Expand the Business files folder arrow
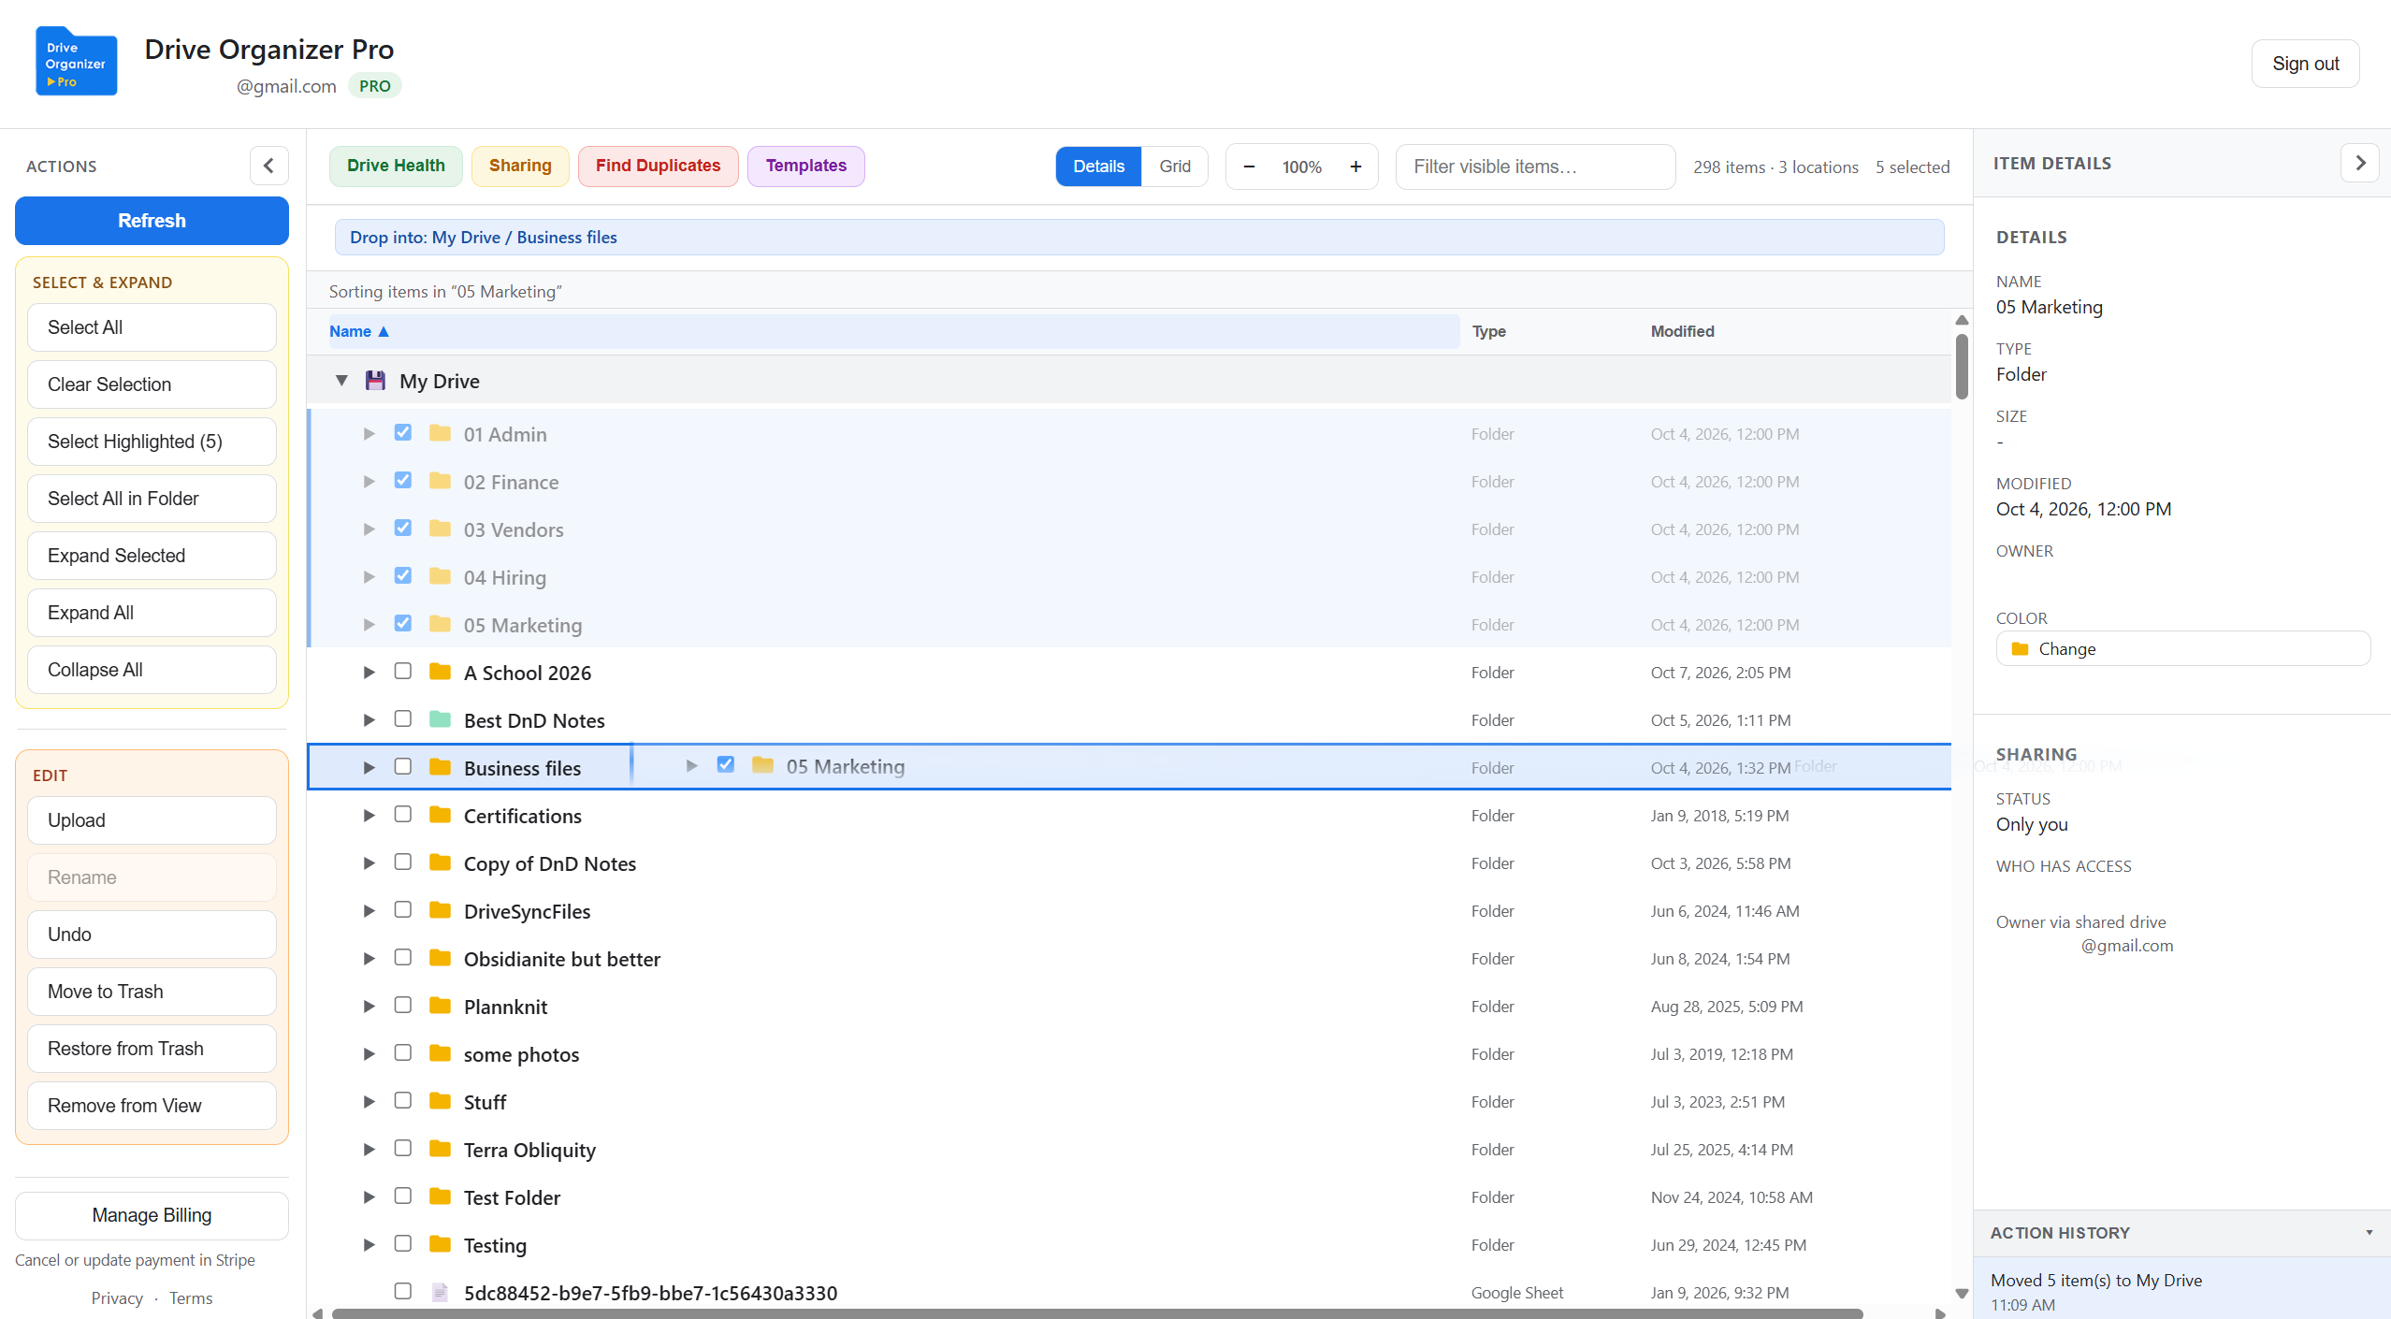The image size is (2391, 1319). pyautogui.click(x=370, y=768)
